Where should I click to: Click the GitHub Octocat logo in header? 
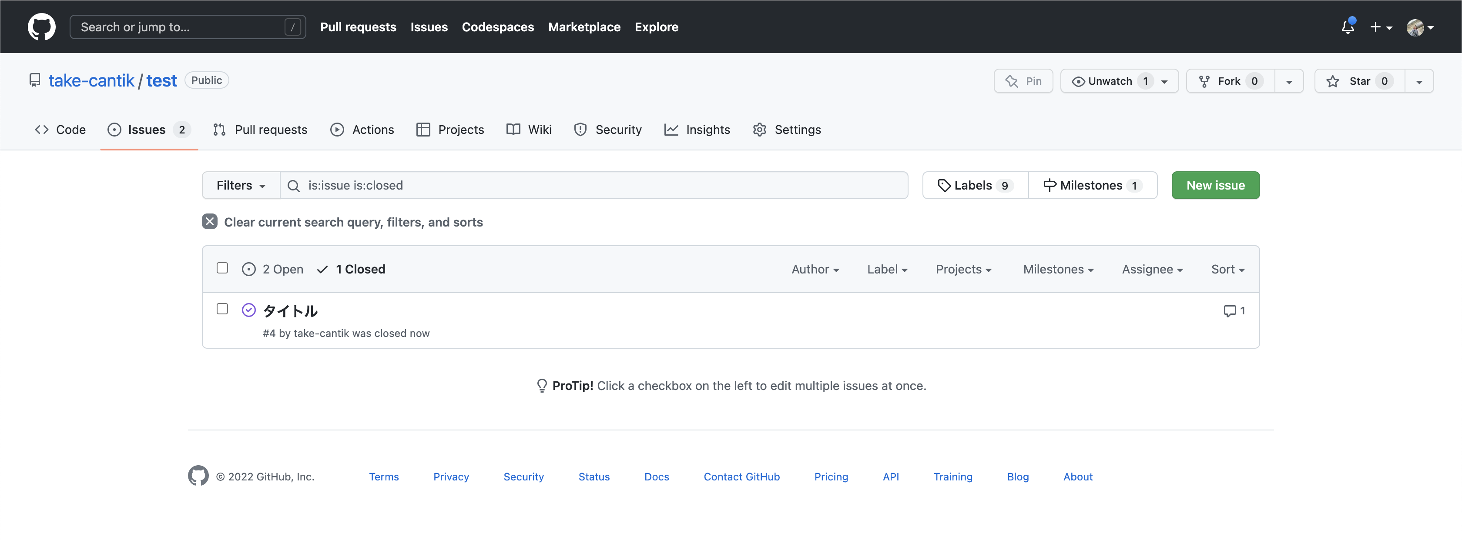(41, 27)
